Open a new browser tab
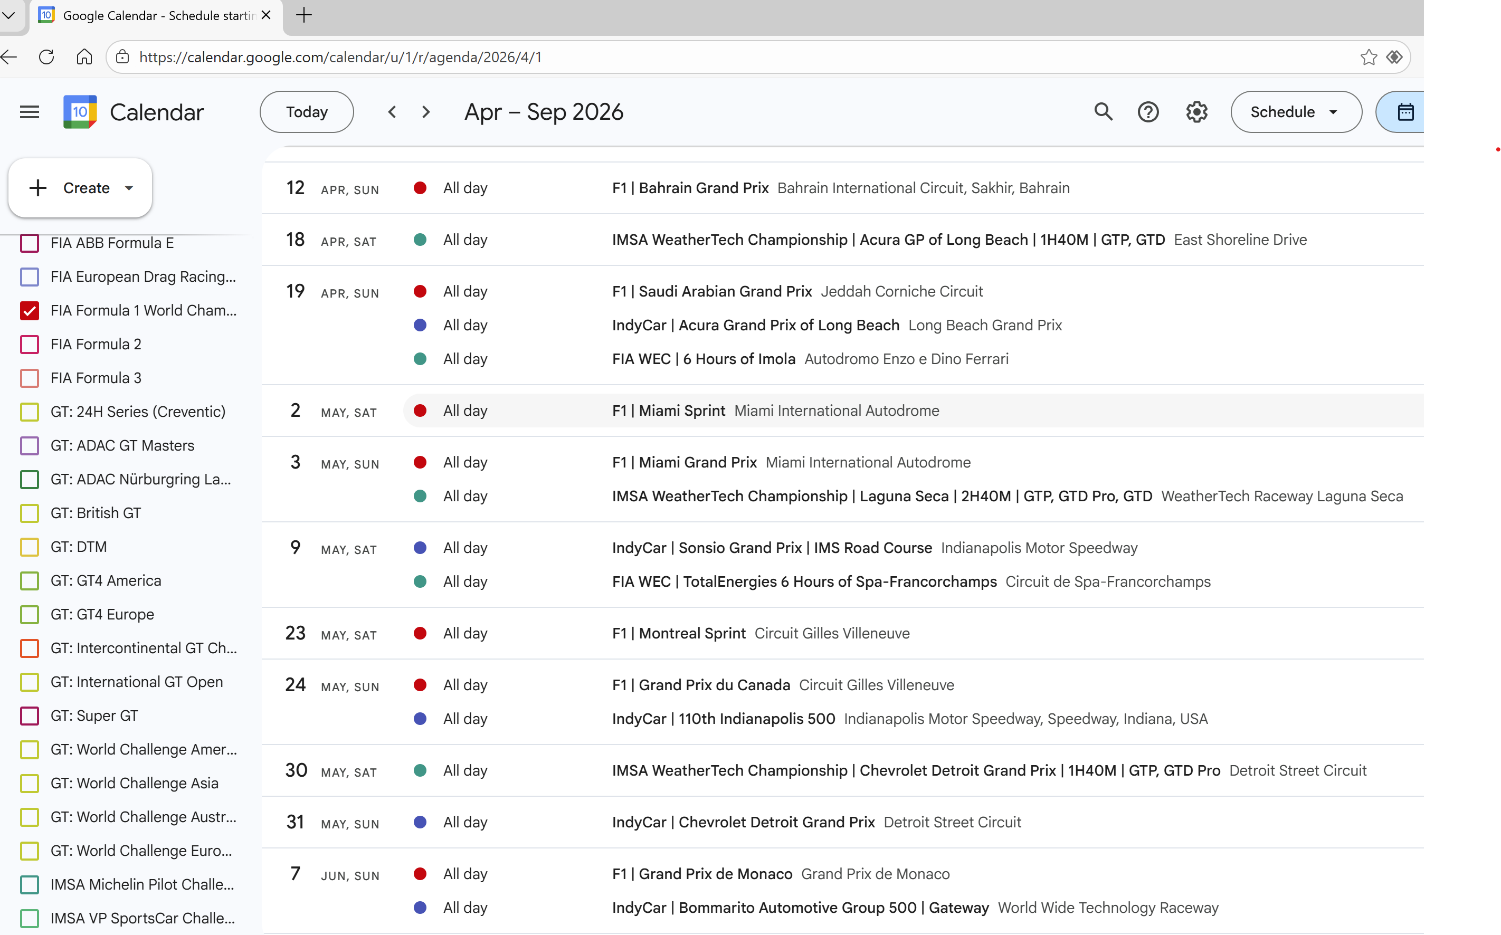The width and height of the screenshot is (1501, 935). point(303,15)
